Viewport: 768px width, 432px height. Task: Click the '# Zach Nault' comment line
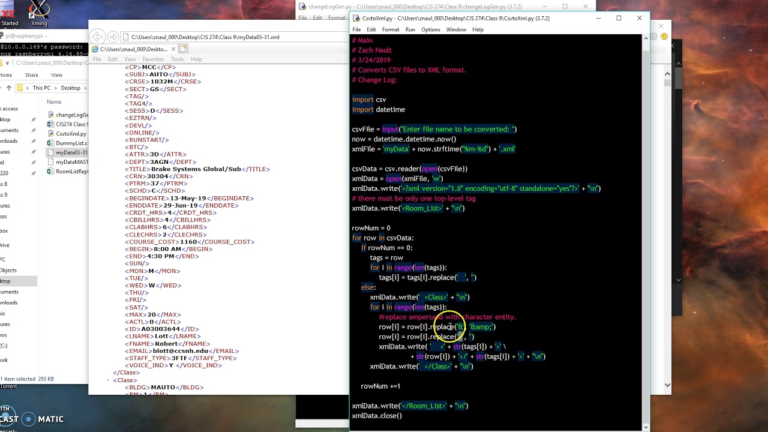tap(371, 50)
